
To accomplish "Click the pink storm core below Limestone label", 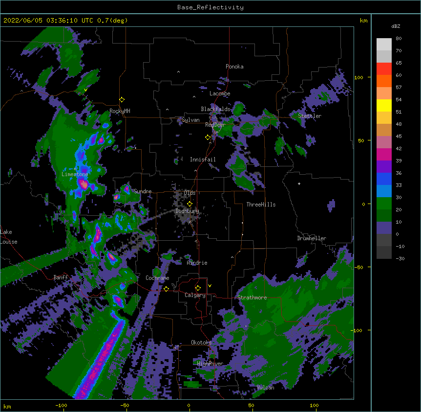I will pyautogui.click(x=84, y=185).
